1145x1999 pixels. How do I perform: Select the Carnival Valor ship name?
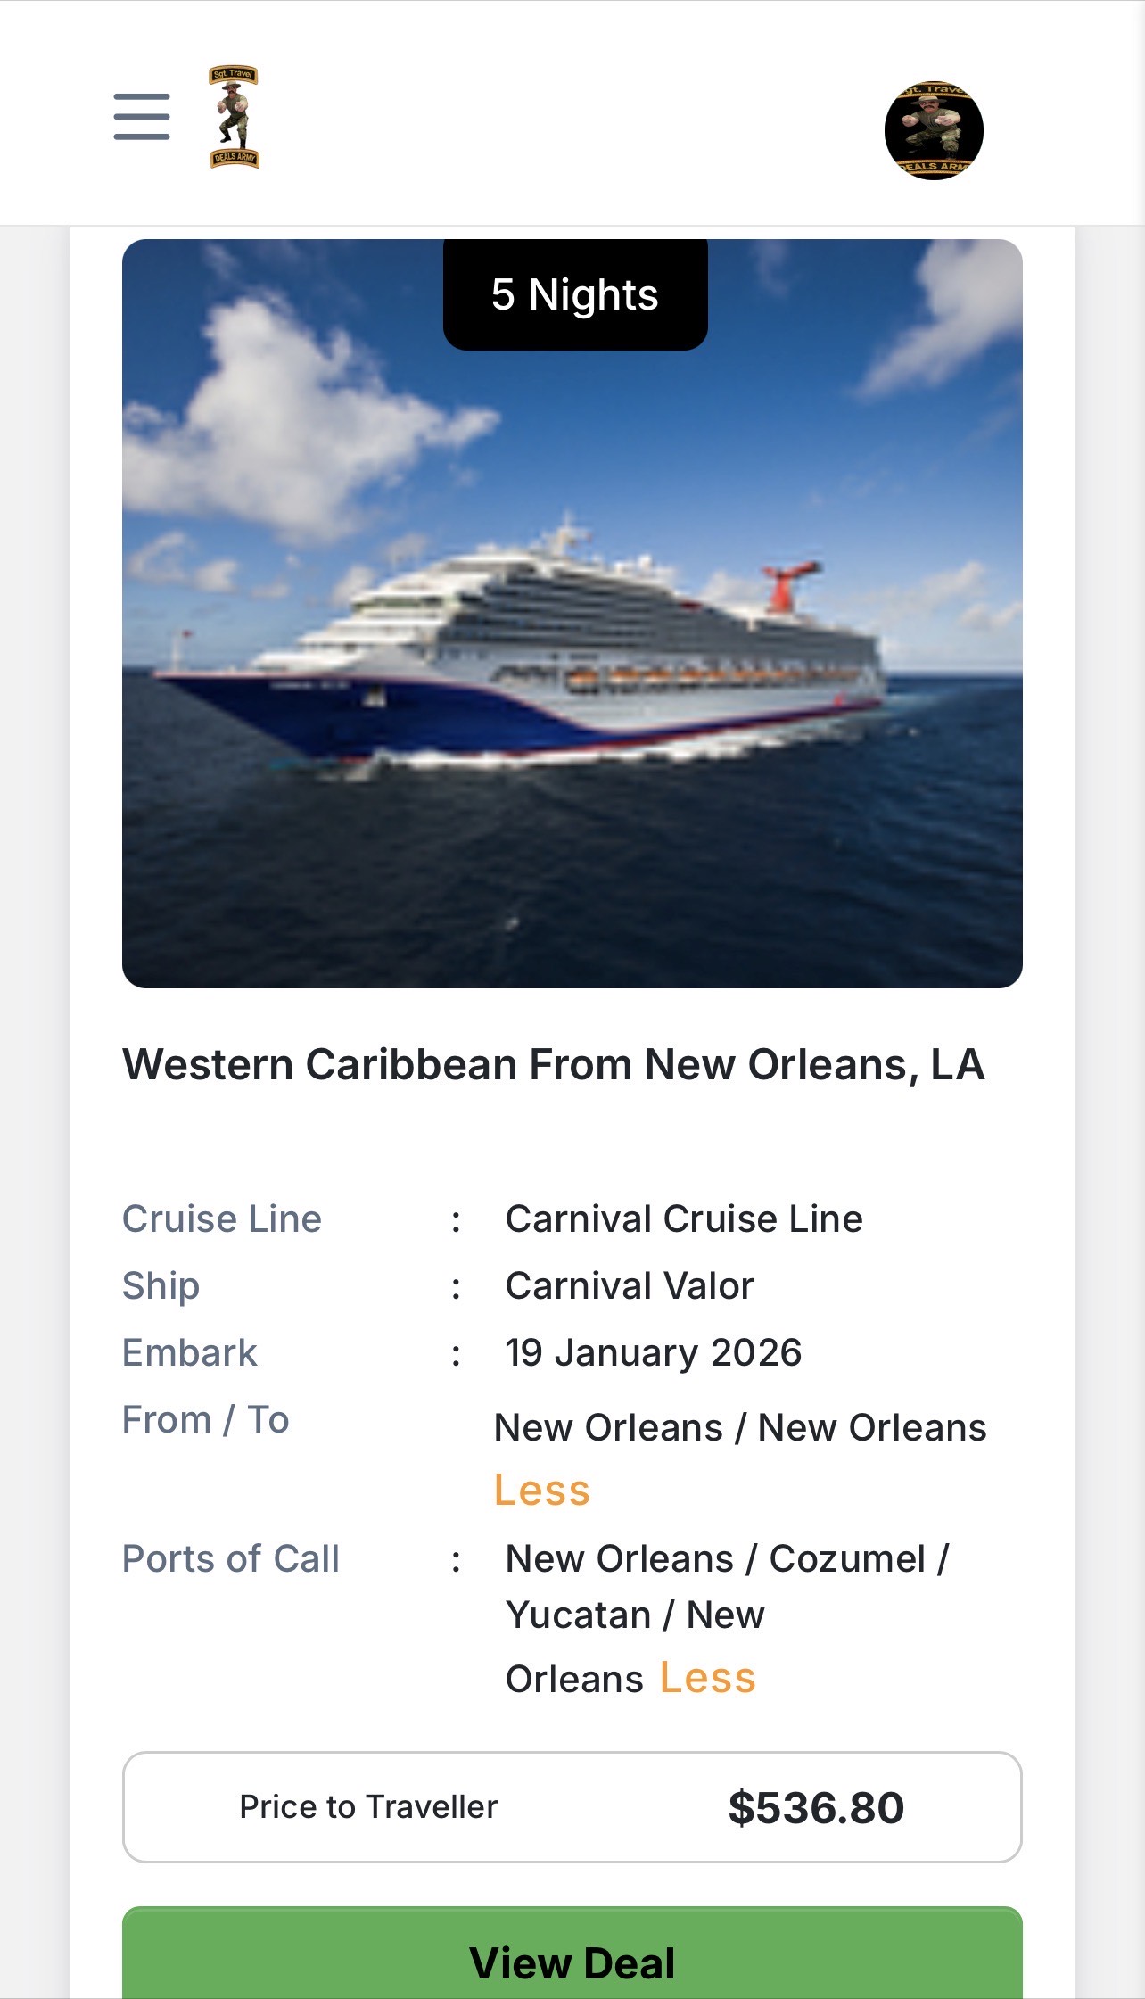point(630,1286)
